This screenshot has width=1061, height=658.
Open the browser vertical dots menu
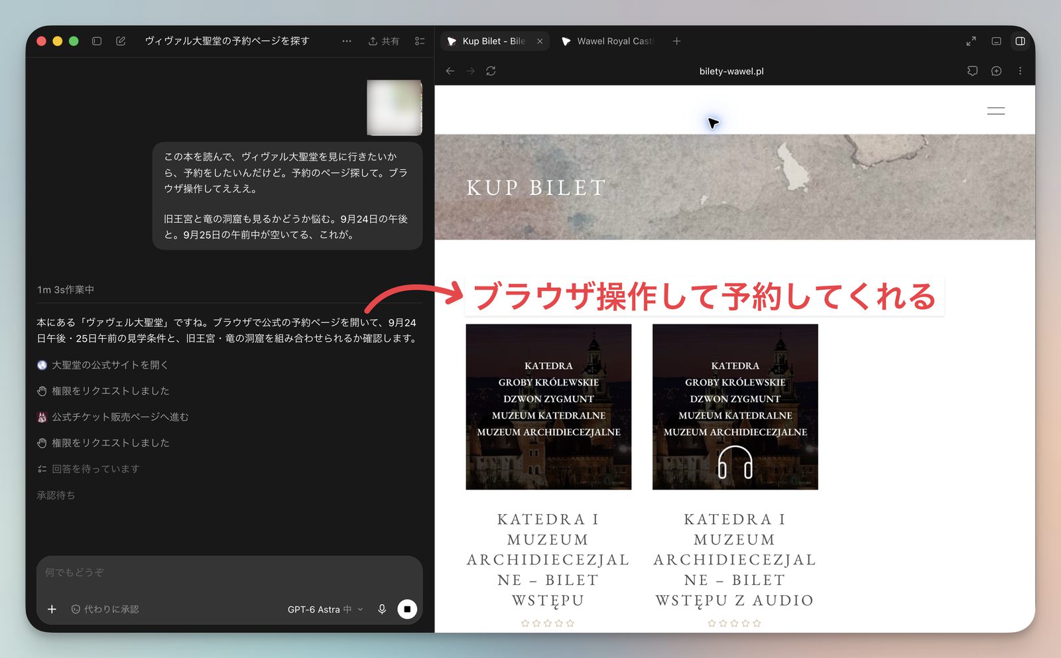[x=1020, y=71]
